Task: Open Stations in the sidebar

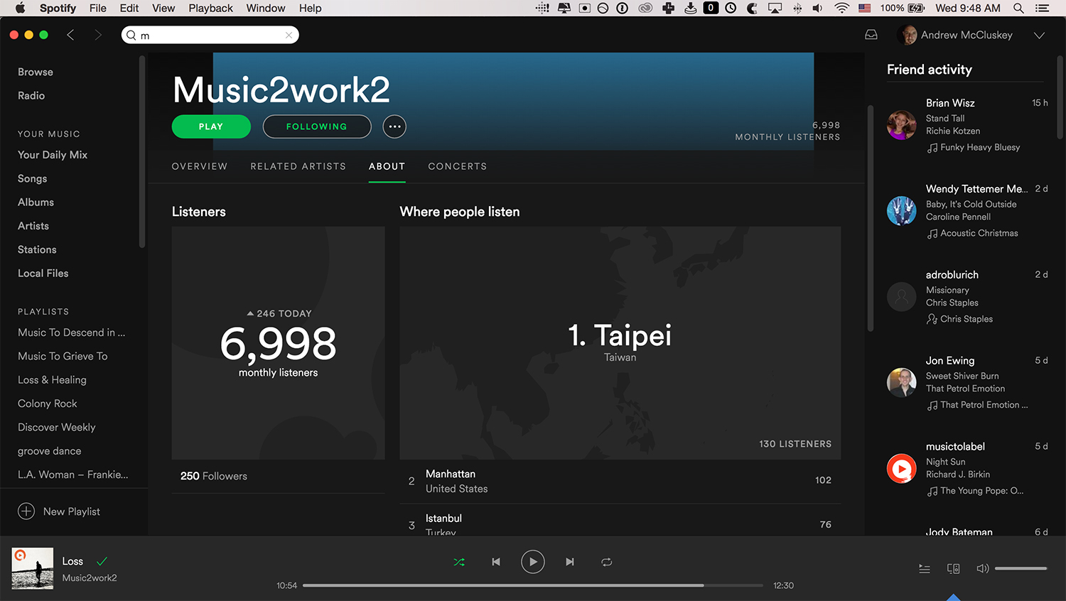Action: click(37, 249)
